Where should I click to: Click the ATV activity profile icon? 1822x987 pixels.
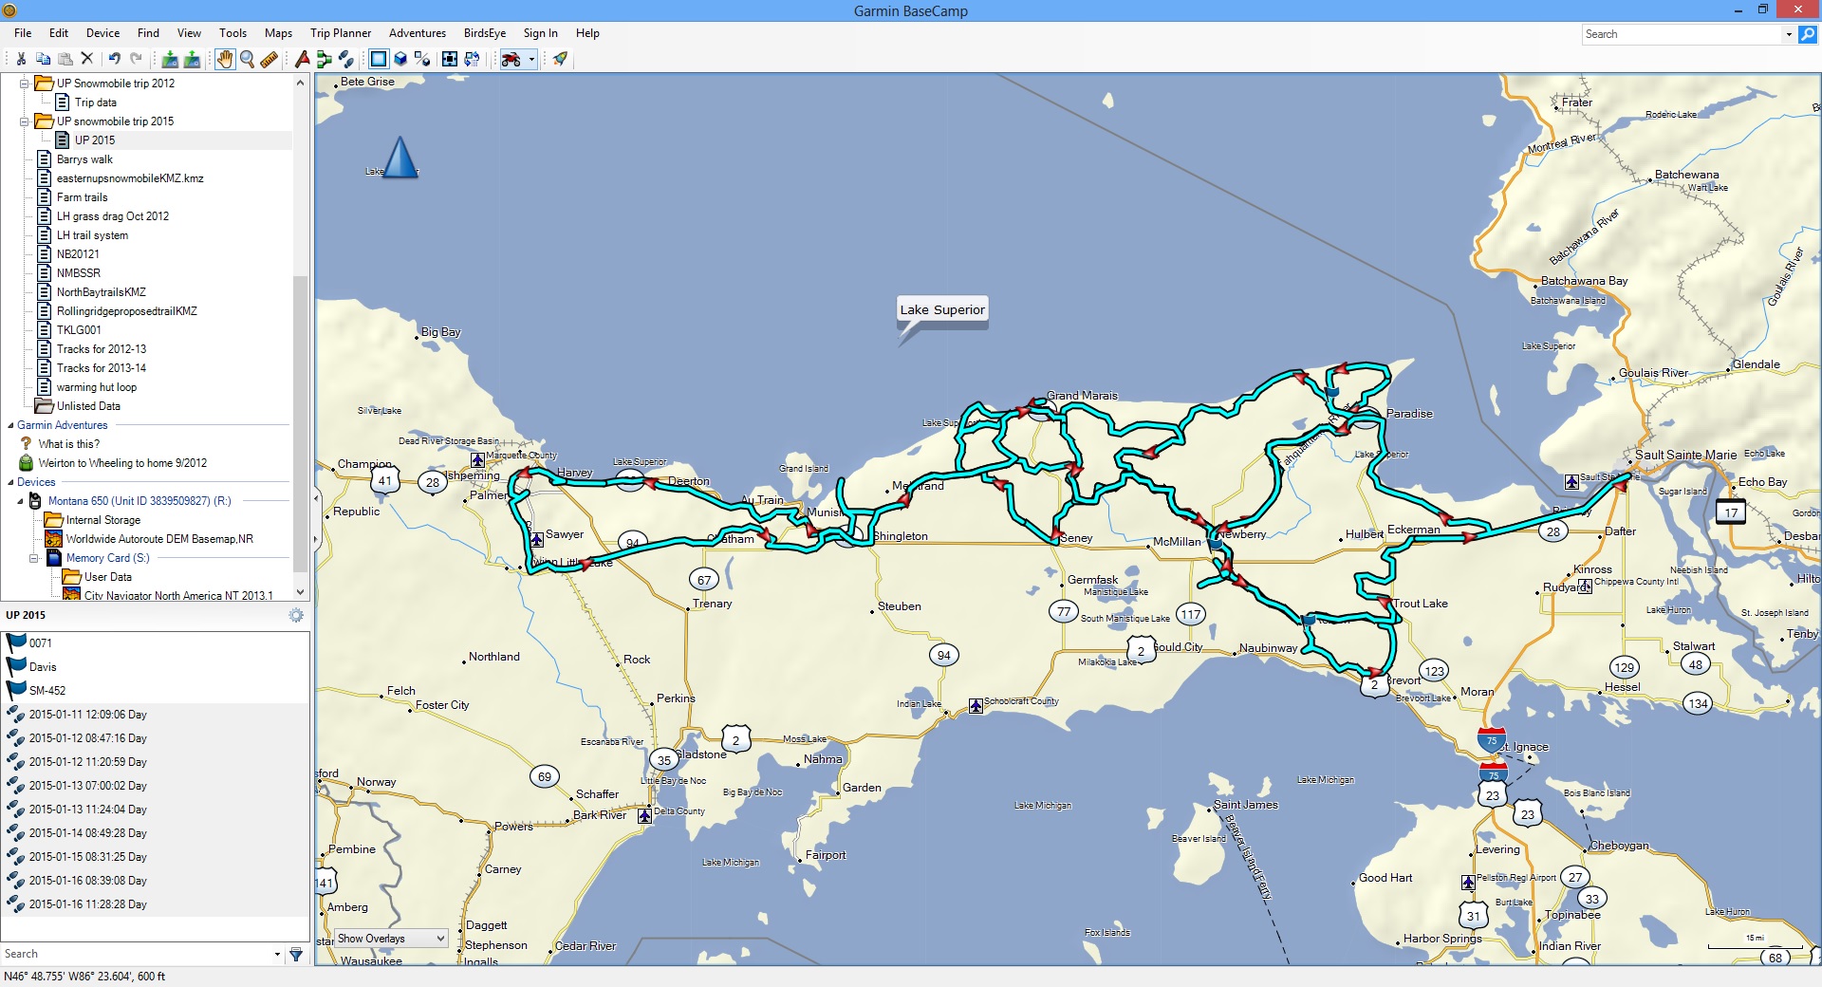(x=511, y=59)
